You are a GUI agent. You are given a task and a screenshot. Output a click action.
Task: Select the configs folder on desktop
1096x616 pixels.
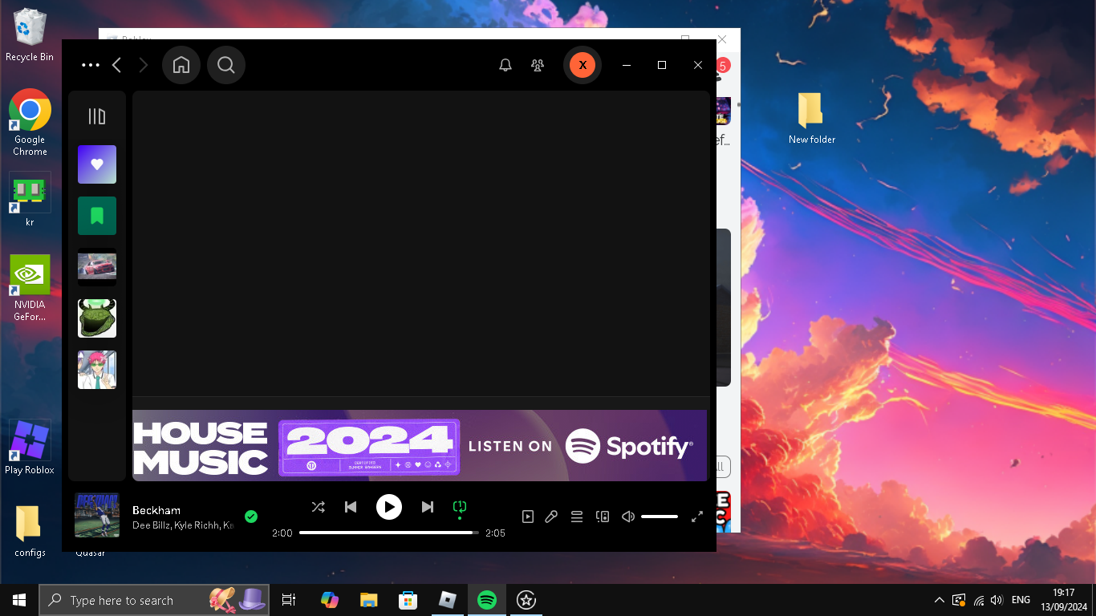[x=30, y=531]
